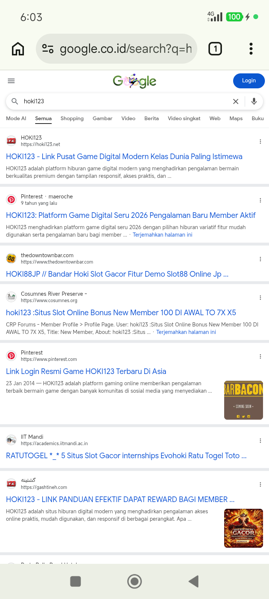Tap the browser home icon
This screenshot has width=269, height=599.
click(18, 49)
